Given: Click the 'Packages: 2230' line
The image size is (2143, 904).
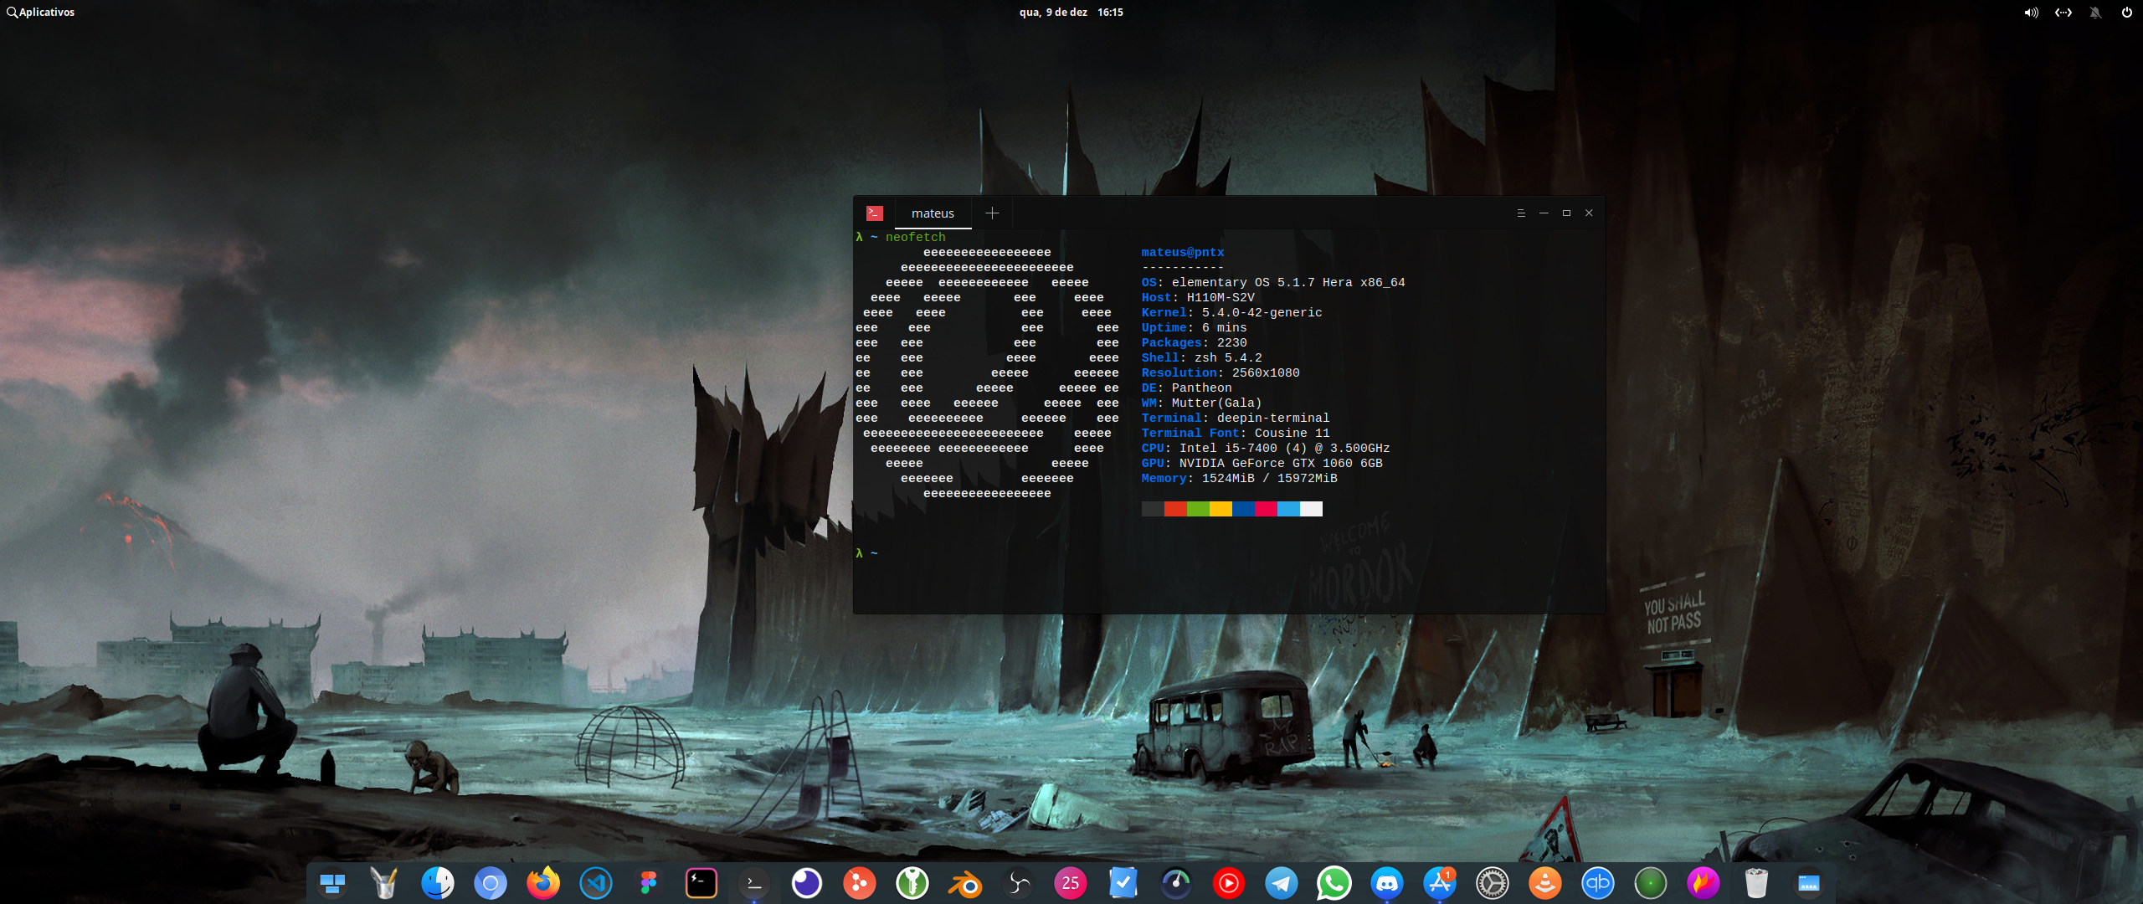Looking at the screenshot, I should pyautogui.click(x=1194, y=343).
